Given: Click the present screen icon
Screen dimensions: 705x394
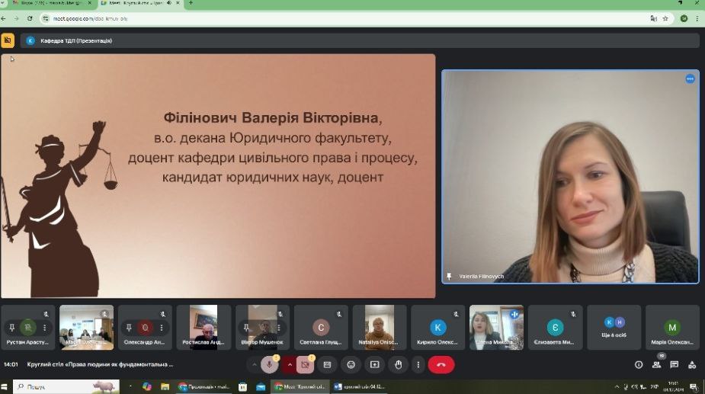Looking at the screenshot, I should tap(374, 365).
